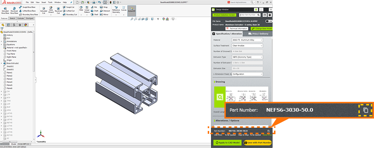This screenshot has width=374, height=148.
Task: Click the Rebuild traffic light icon
Action: tap(111, 2)
